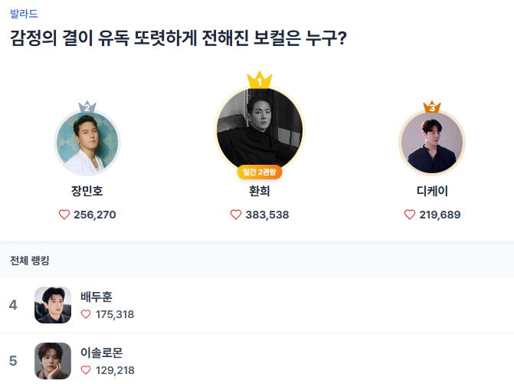Click 배두훈's square thumbnail image
The width and height of the screenshot is (514, 384).
pos(53,305)
